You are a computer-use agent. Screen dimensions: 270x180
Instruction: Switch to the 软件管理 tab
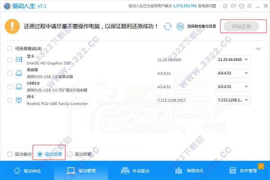point(243,171)
